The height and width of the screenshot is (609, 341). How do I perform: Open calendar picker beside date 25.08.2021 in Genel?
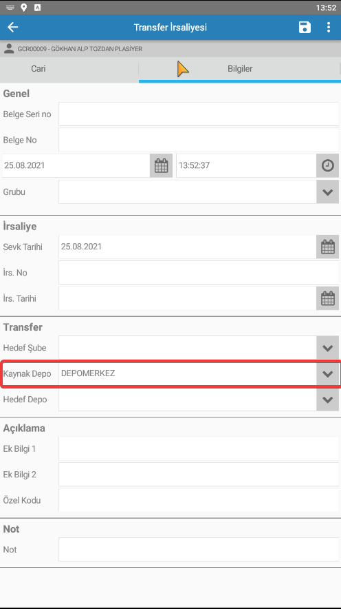[161, 166]
